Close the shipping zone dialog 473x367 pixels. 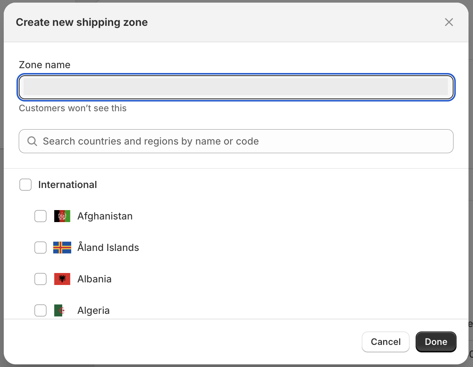[449, 22]
